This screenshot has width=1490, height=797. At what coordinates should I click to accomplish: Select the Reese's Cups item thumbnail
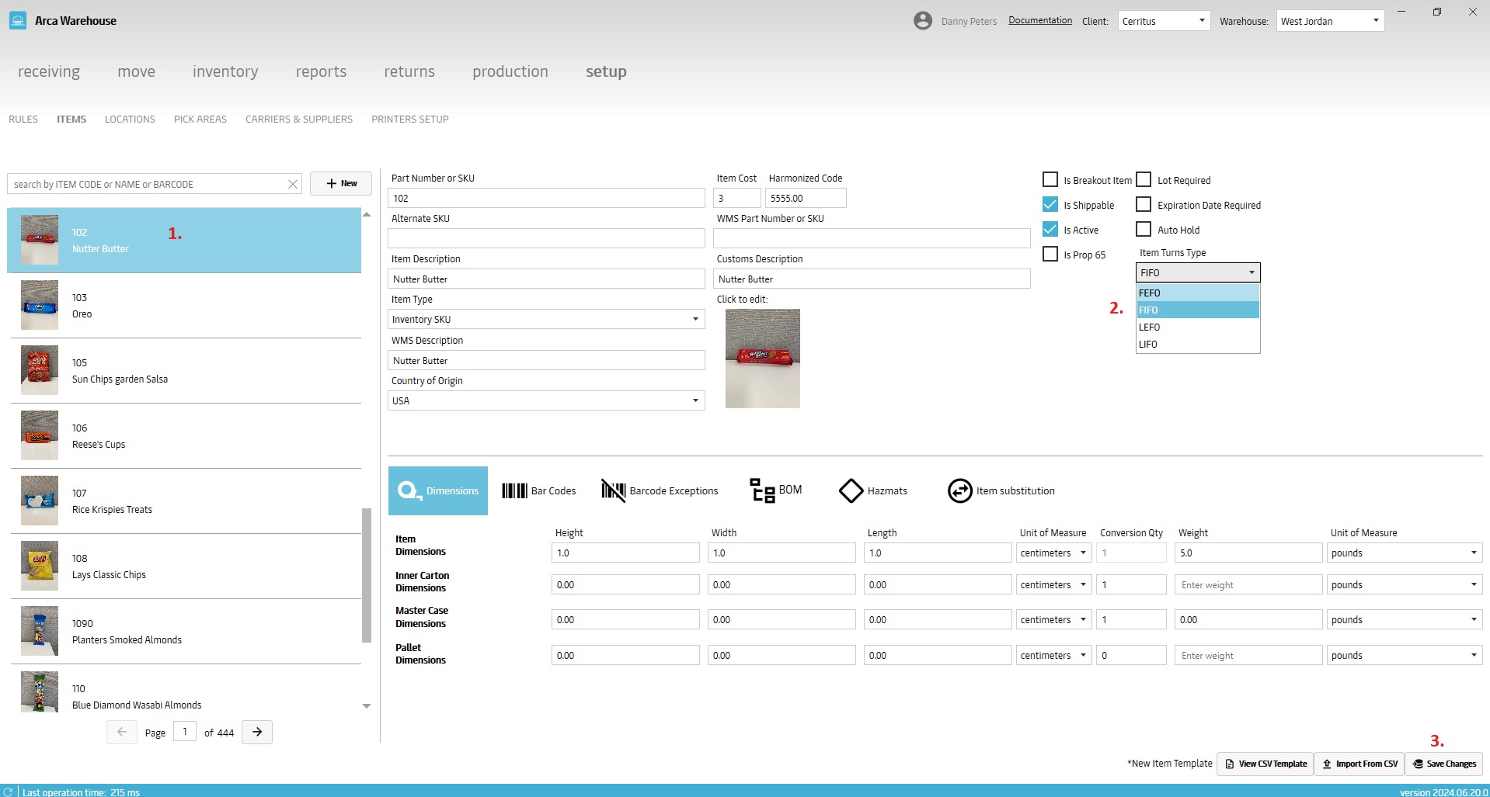coord(40,435)
